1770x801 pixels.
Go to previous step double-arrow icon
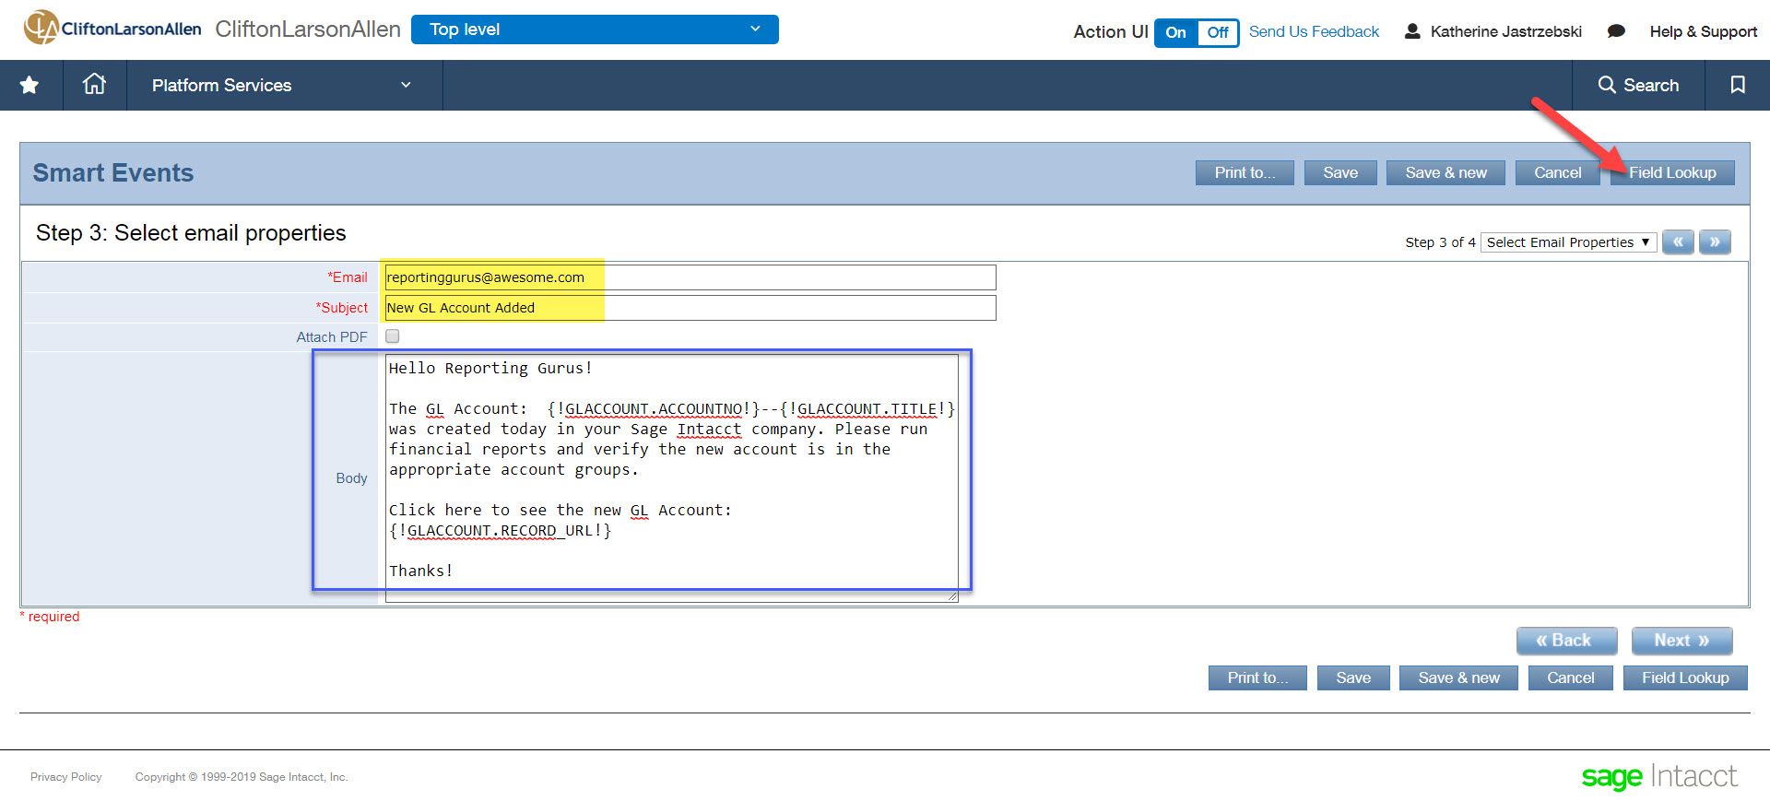coord(1678,242)
